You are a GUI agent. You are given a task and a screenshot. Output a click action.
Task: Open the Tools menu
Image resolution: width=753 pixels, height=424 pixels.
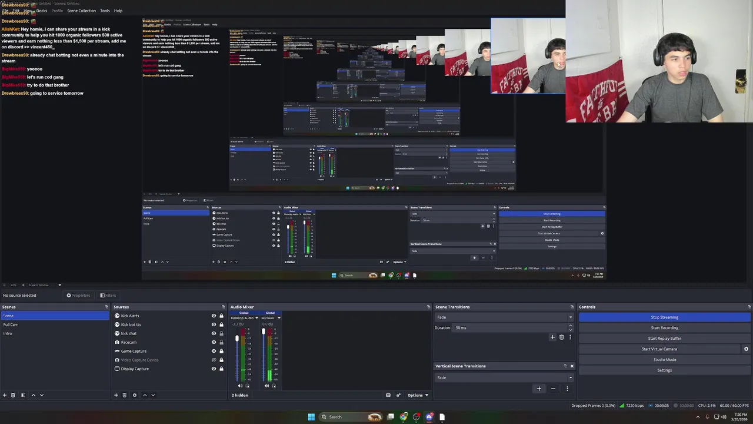(x=105, y=11)
